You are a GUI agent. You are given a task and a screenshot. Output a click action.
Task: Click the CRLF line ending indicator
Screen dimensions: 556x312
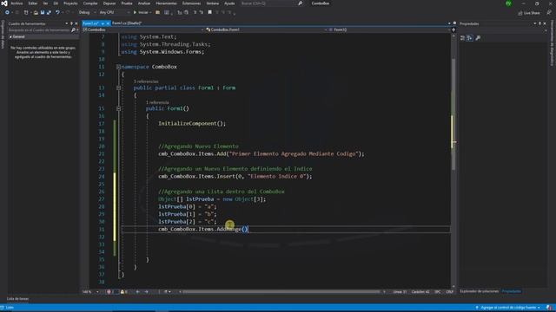point(450,292)
